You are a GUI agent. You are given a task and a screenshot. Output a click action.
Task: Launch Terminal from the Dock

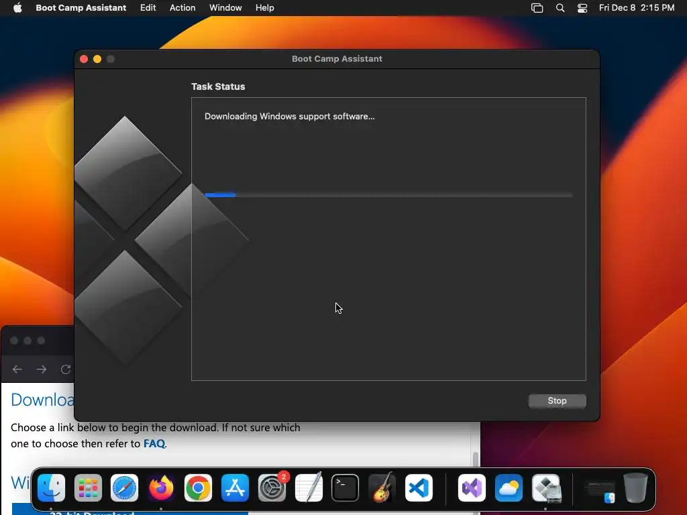point(346,488)
